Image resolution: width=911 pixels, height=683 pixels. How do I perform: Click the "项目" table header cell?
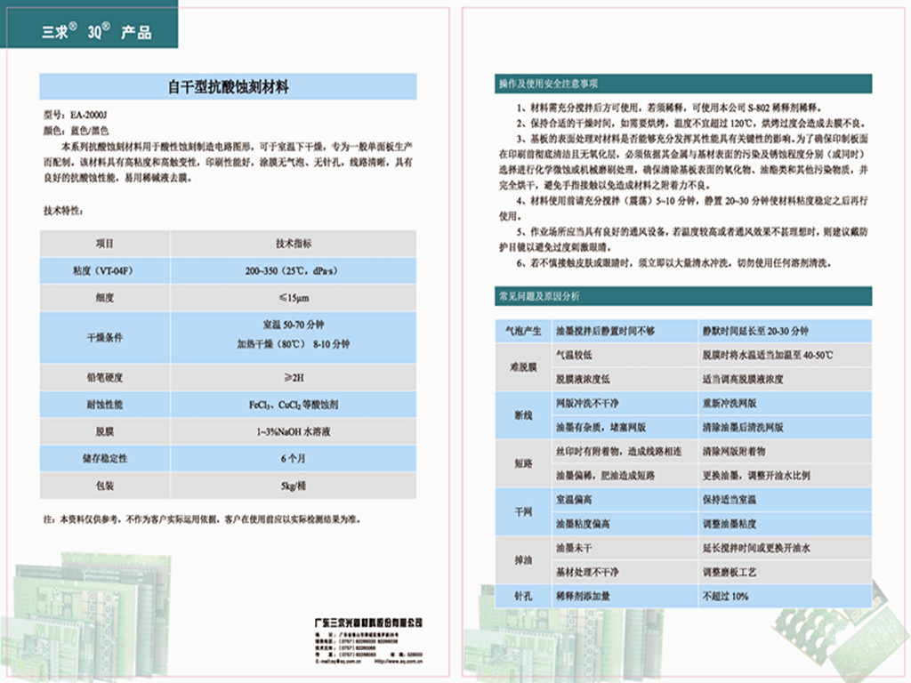pyautogui.click(x=105, y=244)
